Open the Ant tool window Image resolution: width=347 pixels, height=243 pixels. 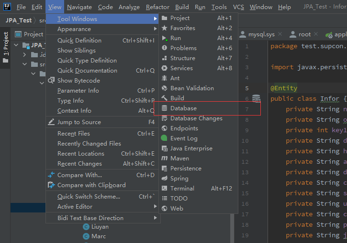pos(198,78)
